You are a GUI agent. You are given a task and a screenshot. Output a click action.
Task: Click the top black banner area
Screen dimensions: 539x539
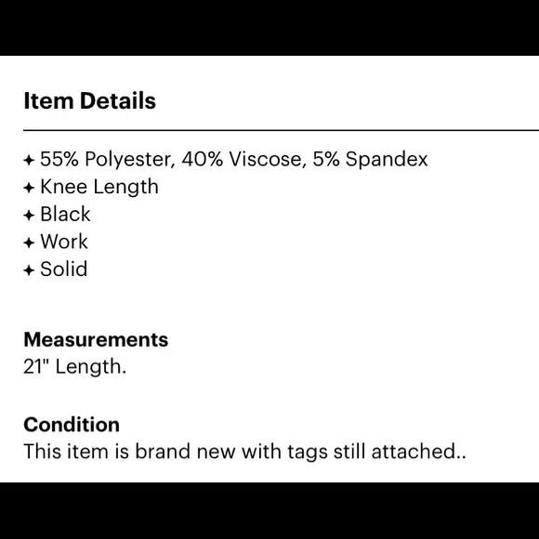(x=269, y=28)
